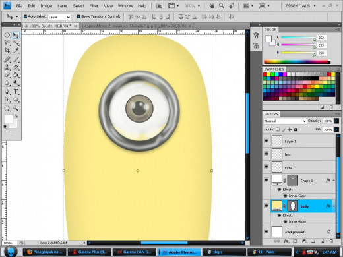This screenshot has height=257, width=343.
Task: Toggle the Auto-Select checkbox
Action: pyautogui.click(x=25, y=16)
